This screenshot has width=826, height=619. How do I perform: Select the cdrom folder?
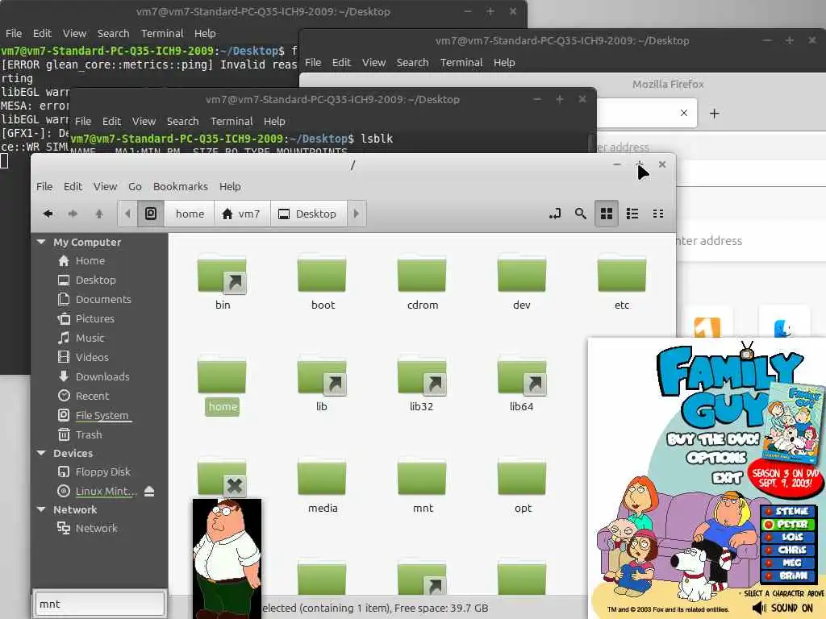[x=423, y=283]
